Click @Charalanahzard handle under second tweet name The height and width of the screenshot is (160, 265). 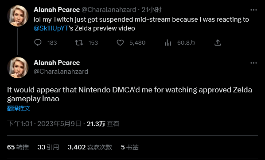(x=61, y=72)
